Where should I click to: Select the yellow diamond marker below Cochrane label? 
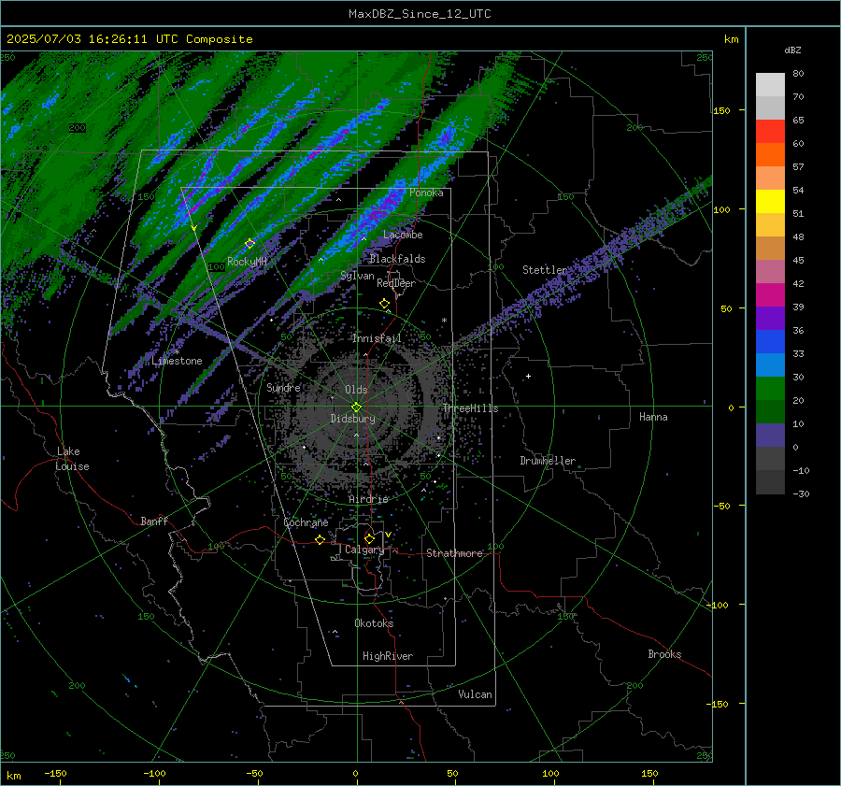point(321,539)
